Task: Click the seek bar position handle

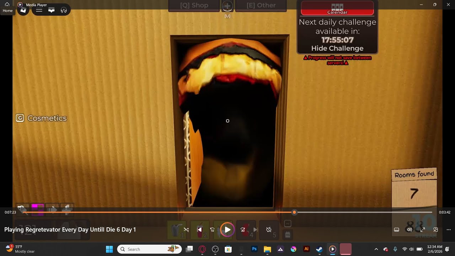Action: pyautogui.click(x=294, y=212)
